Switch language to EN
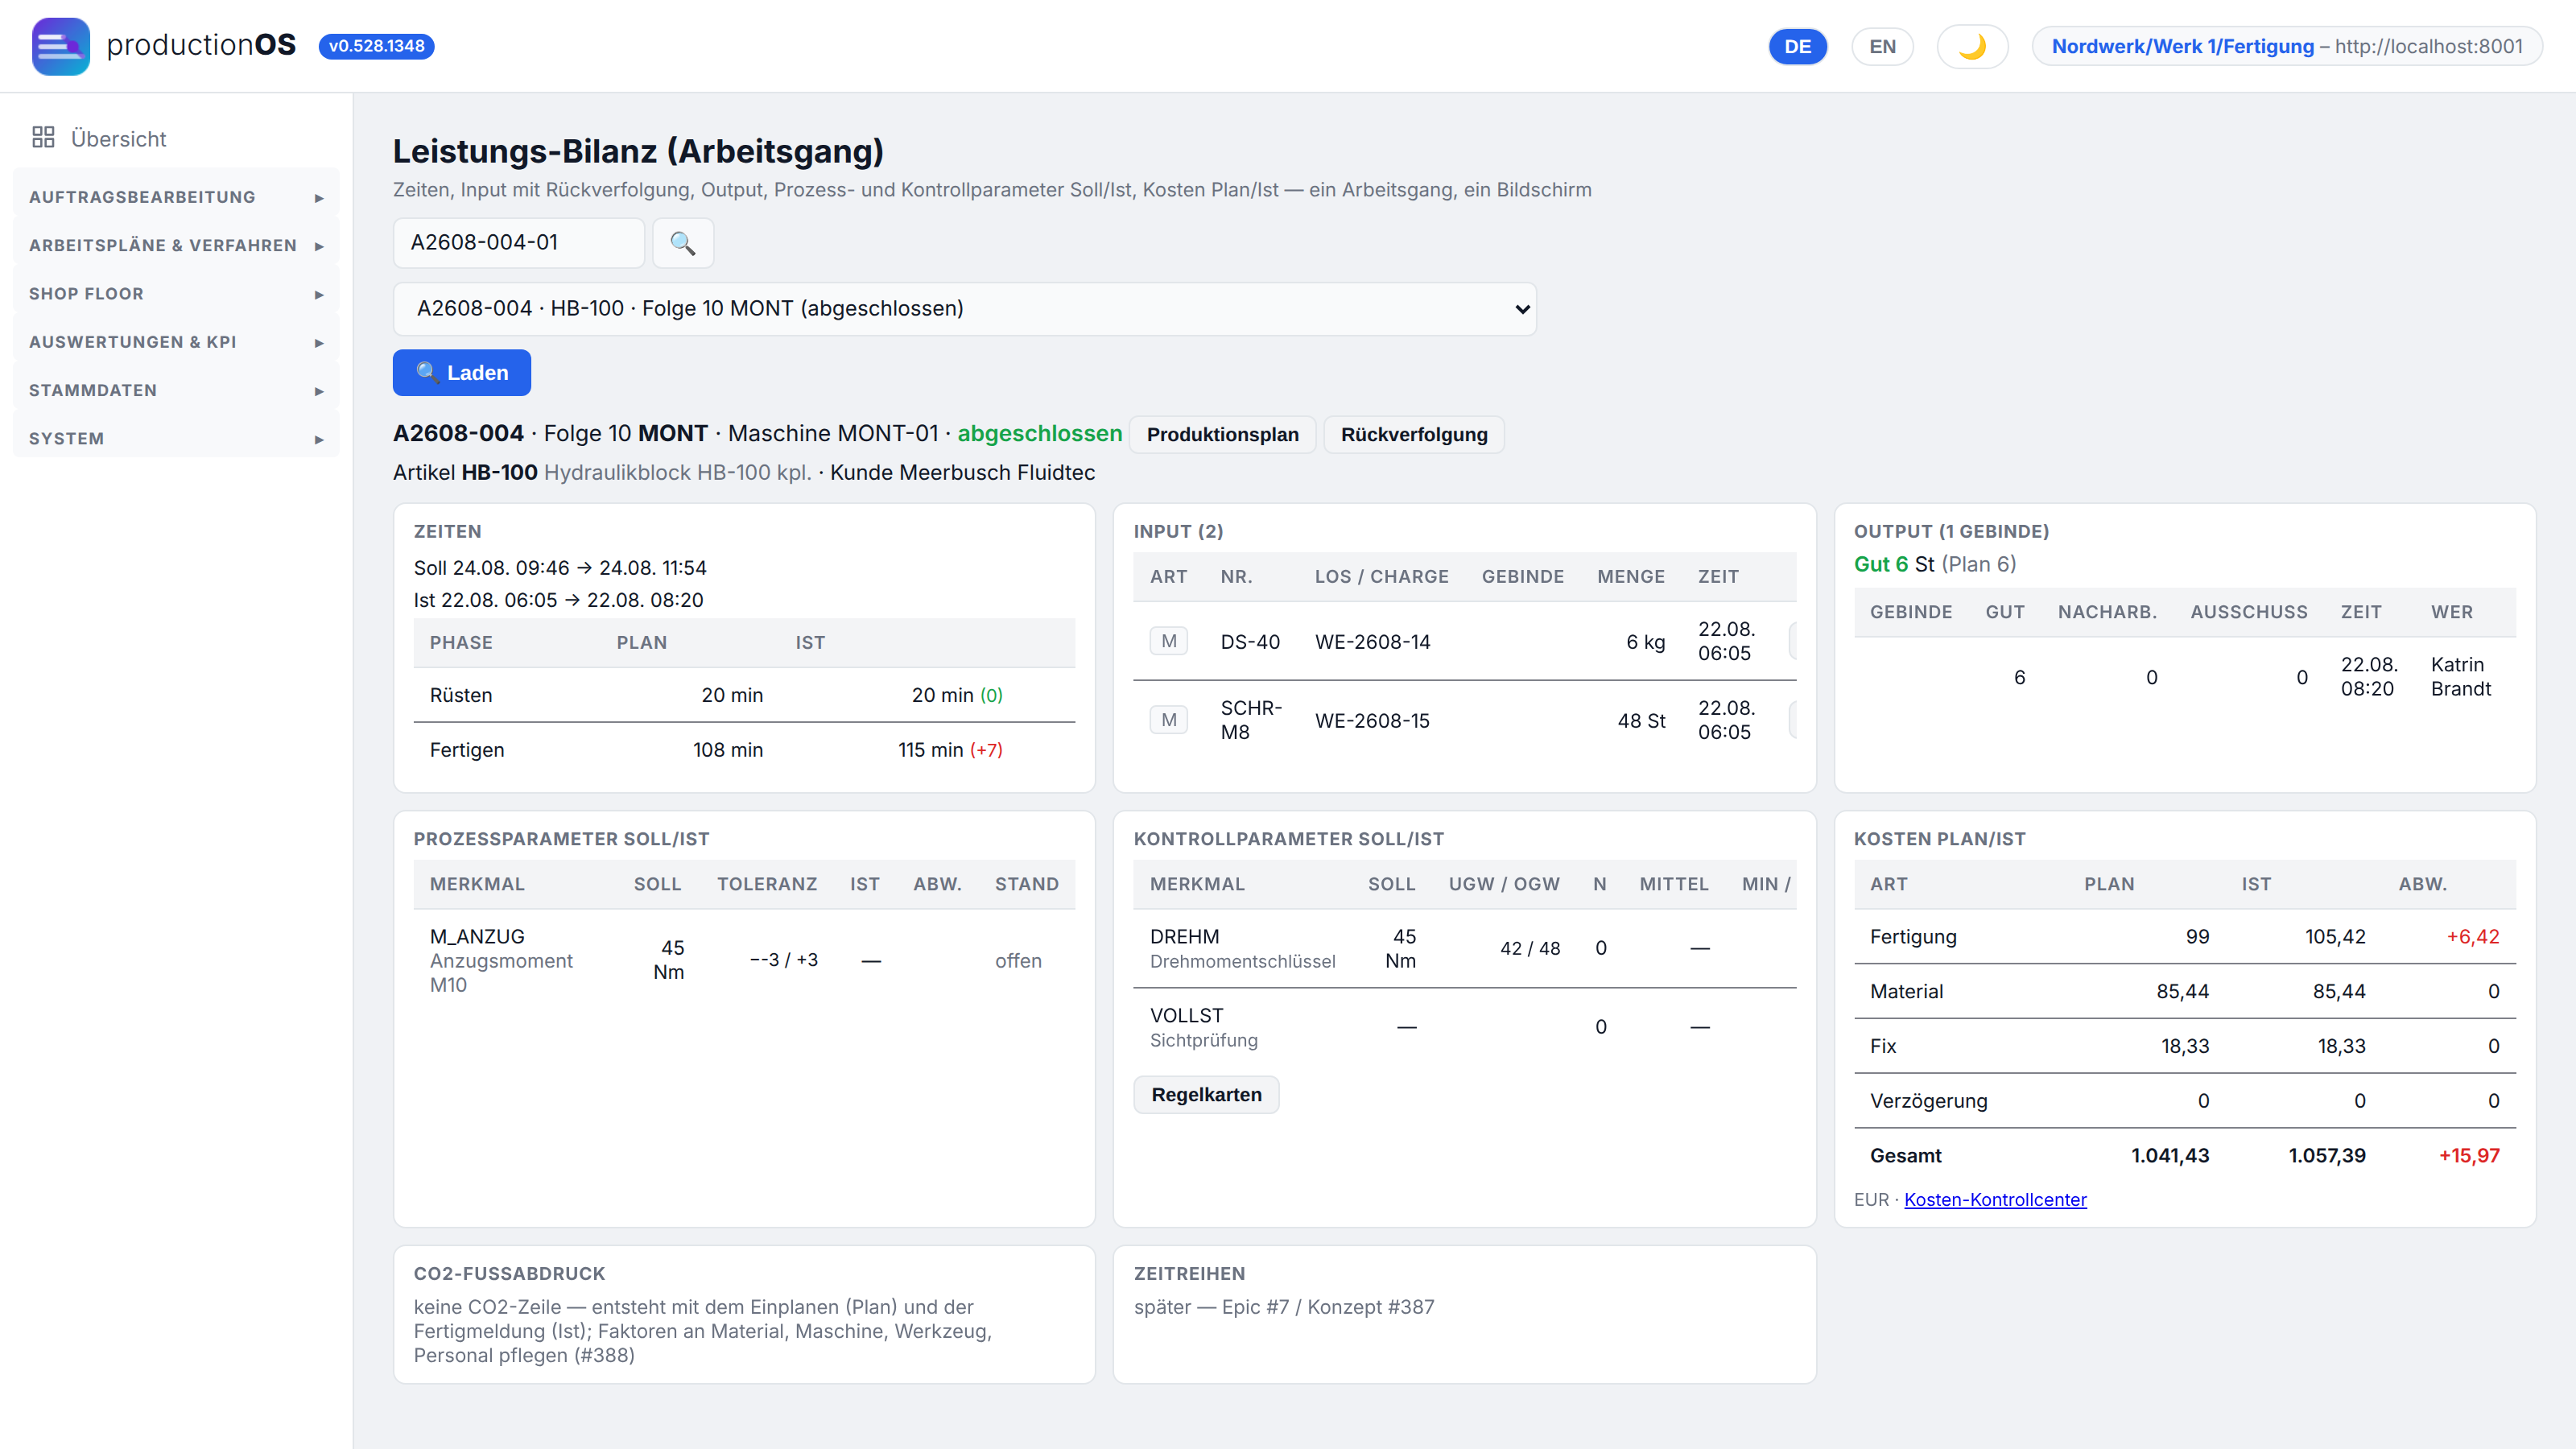The width and height of the screenshot is (2576, 1449). (x=1882, y=46)
